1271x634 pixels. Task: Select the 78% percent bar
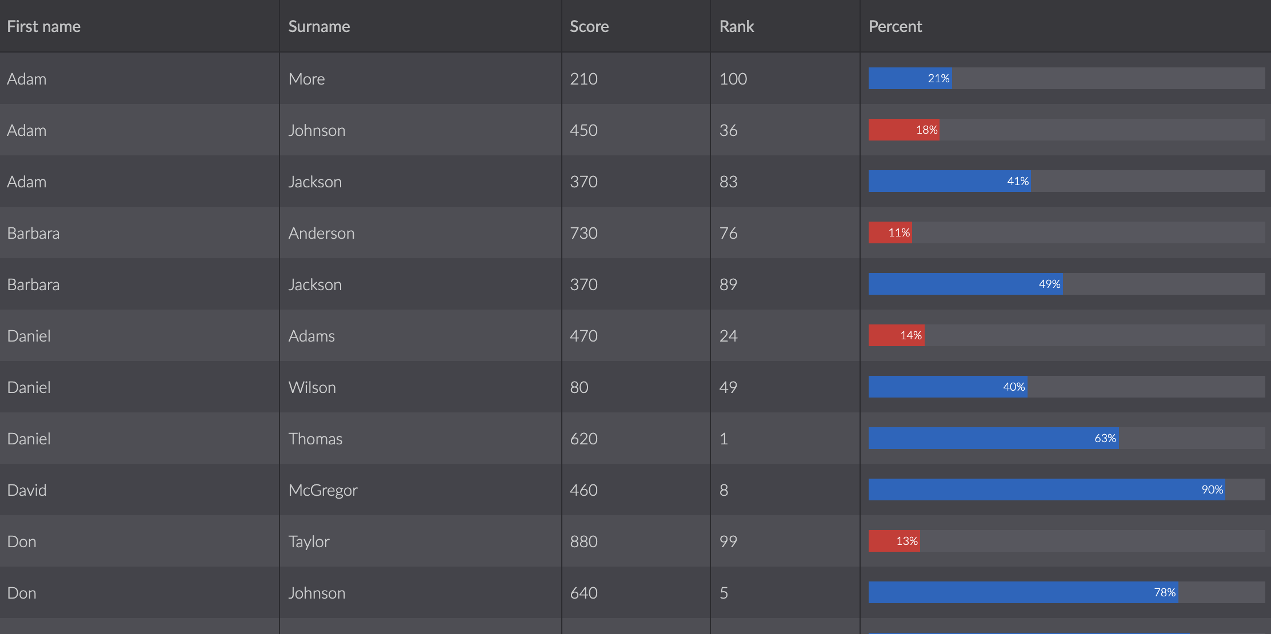click(x=1022, y=592)
